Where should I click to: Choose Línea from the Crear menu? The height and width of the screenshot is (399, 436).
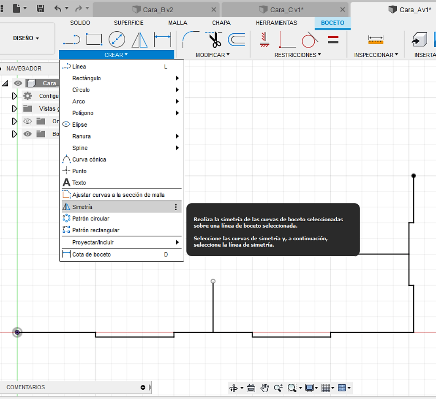click(122, 67)
